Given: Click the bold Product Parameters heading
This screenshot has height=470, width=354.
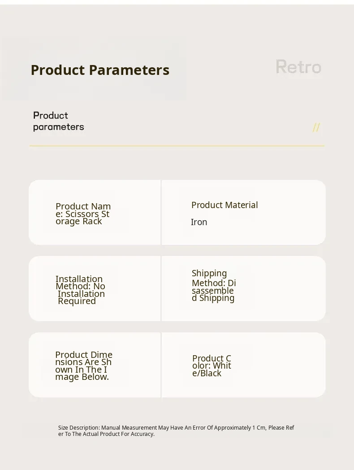Looking at the screenshot, I should [100, 70].
